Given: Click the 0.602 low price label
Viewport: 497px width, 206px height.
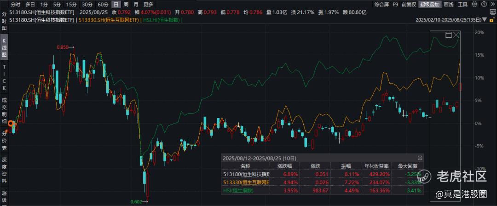Looking at the screenshot, I should point(136,201).
